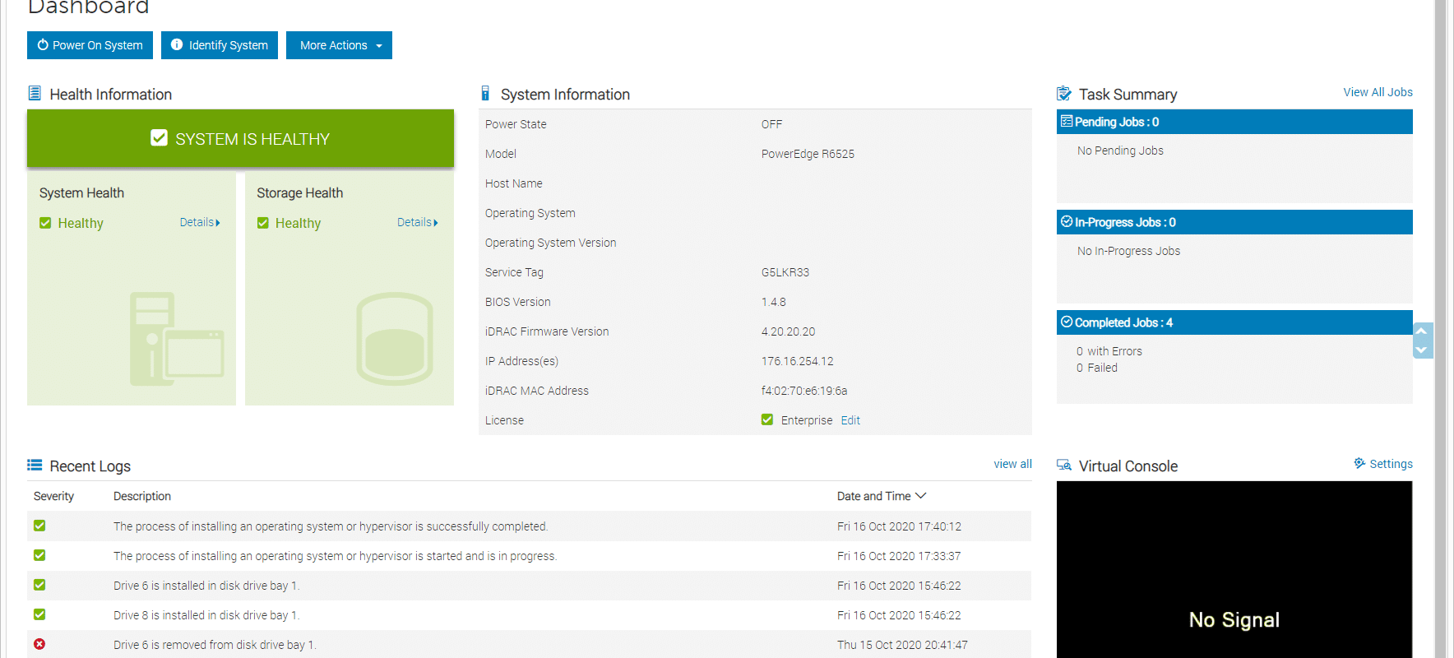1454x658 pixels.
Task: Click the power icon in Power On button
Action: 43,45
